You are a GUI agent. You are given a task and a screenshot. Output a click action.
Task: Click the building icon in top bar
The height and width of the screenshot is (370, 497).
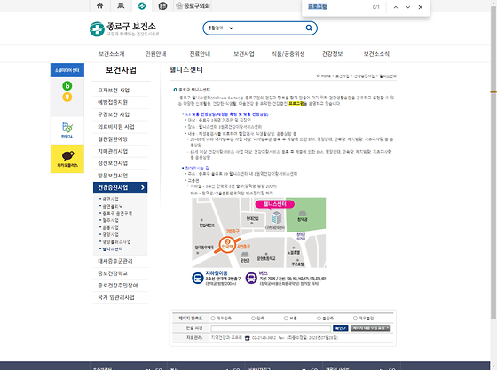(x=121, y=5)
